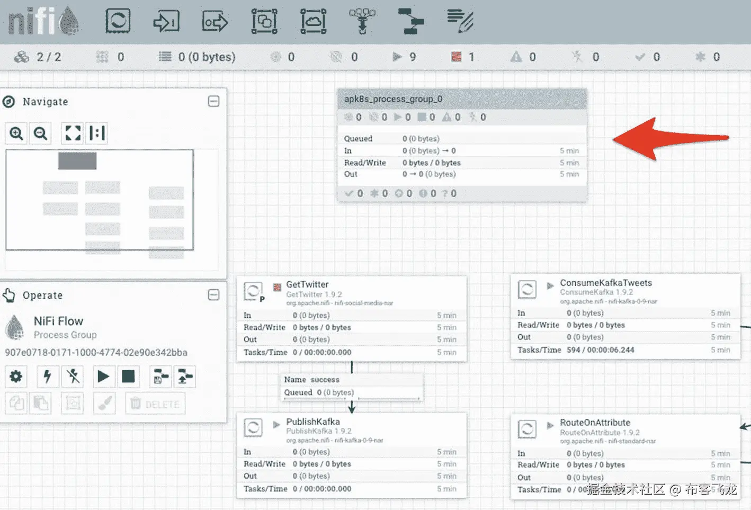Click the GetTwitter Tasks/Time row
The image size is (751, 510).
tap(352, 352)
